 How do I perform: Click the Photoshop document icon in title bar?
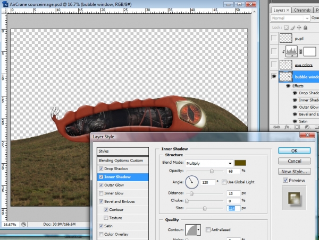[5, 4]
